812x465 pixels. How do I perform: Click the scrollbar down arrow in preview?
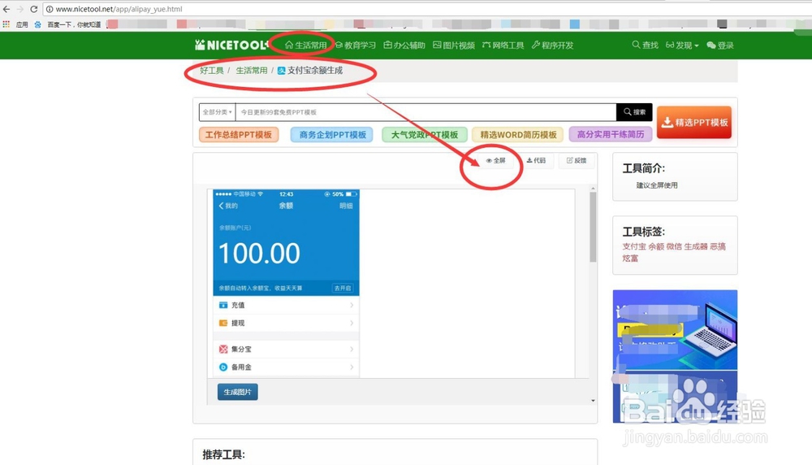(593, 401)
